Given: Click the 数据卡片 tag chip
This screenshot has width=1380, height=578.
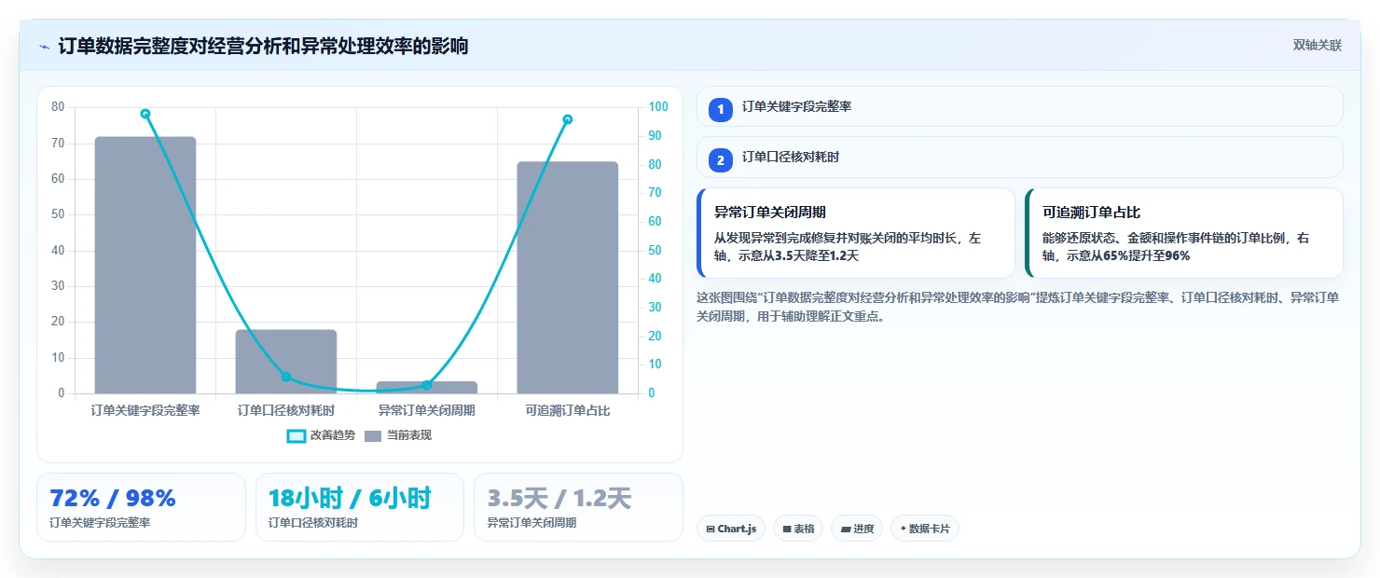Looking at the screenshot, I should click(x=925, y=529).
